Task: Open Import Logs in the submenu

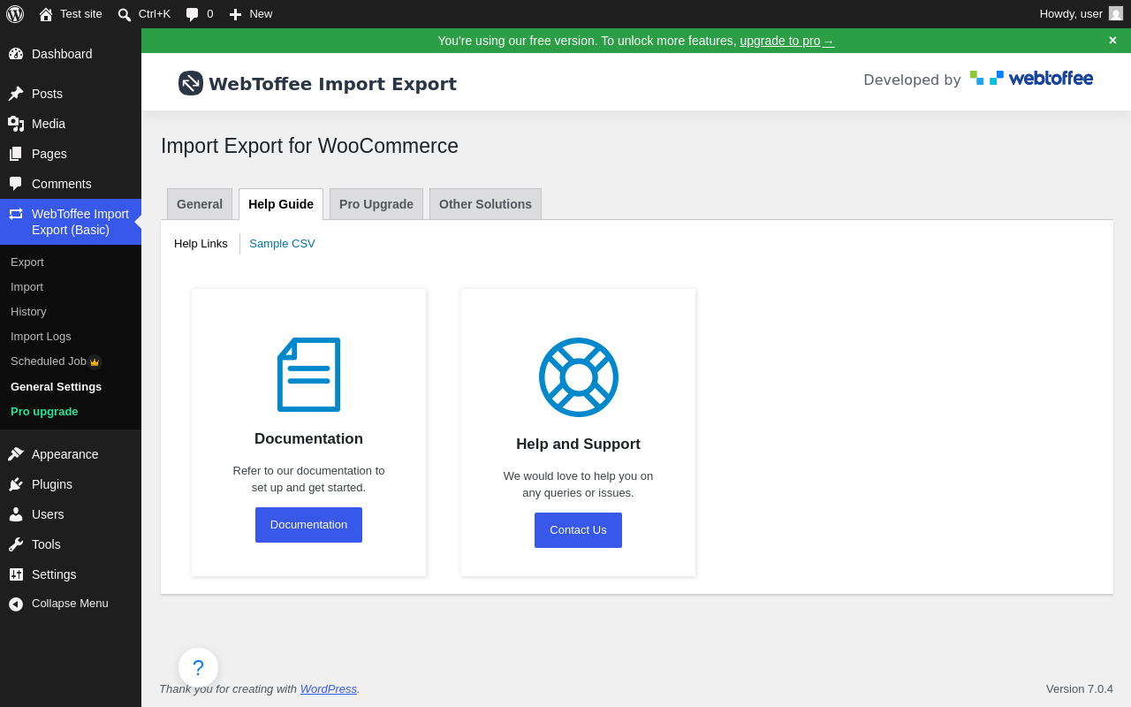Action: tap(41, 337)
